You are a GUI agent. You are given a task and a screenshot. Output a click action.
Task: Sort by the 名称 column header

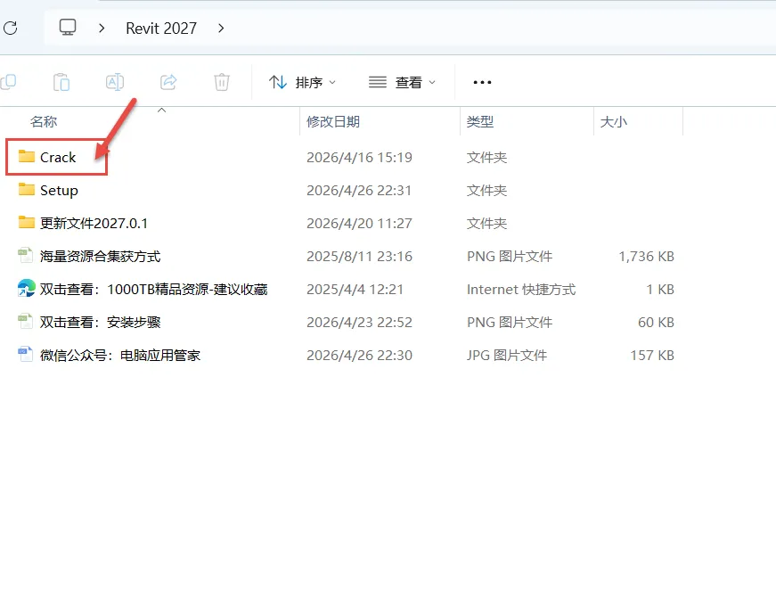pyautogui.click(x=44, y=121)
